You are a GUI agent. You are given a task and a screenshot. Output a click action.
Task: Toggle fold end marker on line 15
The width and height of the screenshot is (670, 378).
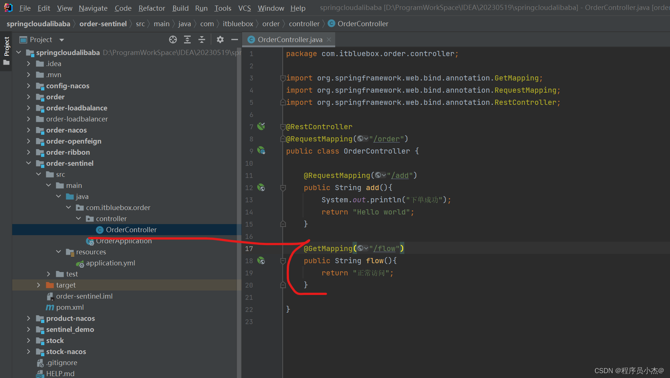coord(283,224)
